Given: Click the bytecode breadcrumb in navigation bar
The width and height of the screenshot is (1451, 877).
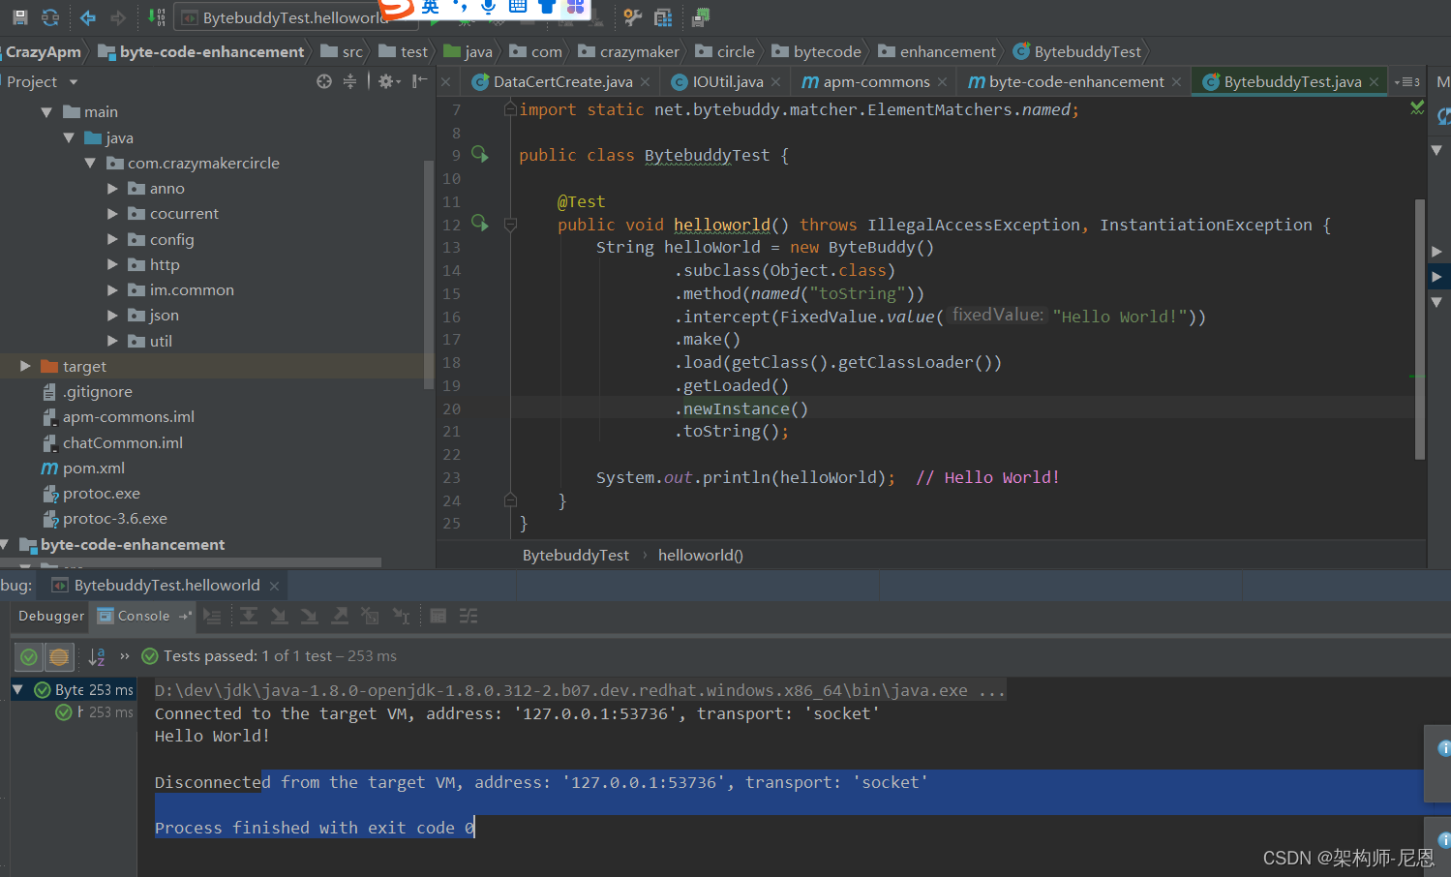Looking at the screenshot, I should (x=816, y=52).
